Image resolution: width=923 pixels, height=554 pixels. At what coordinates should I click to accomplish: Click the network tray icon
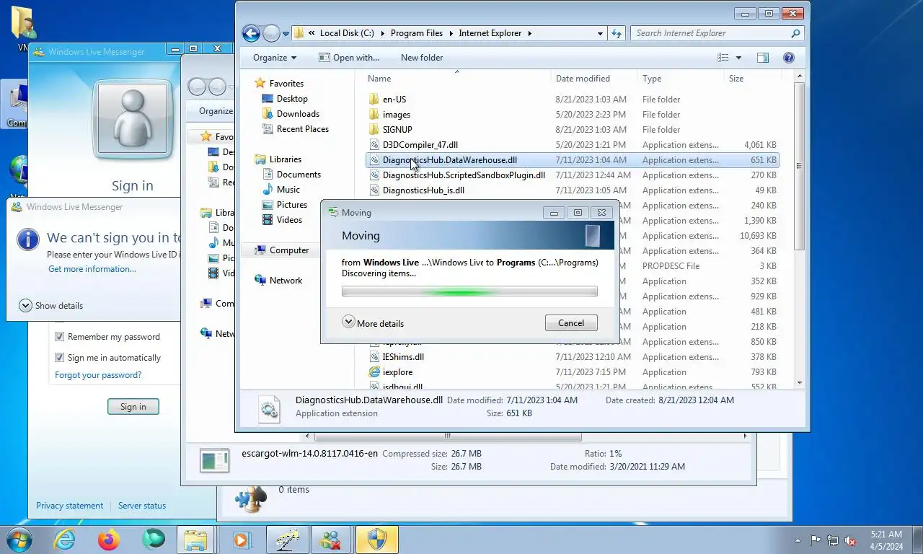(833, 540)
